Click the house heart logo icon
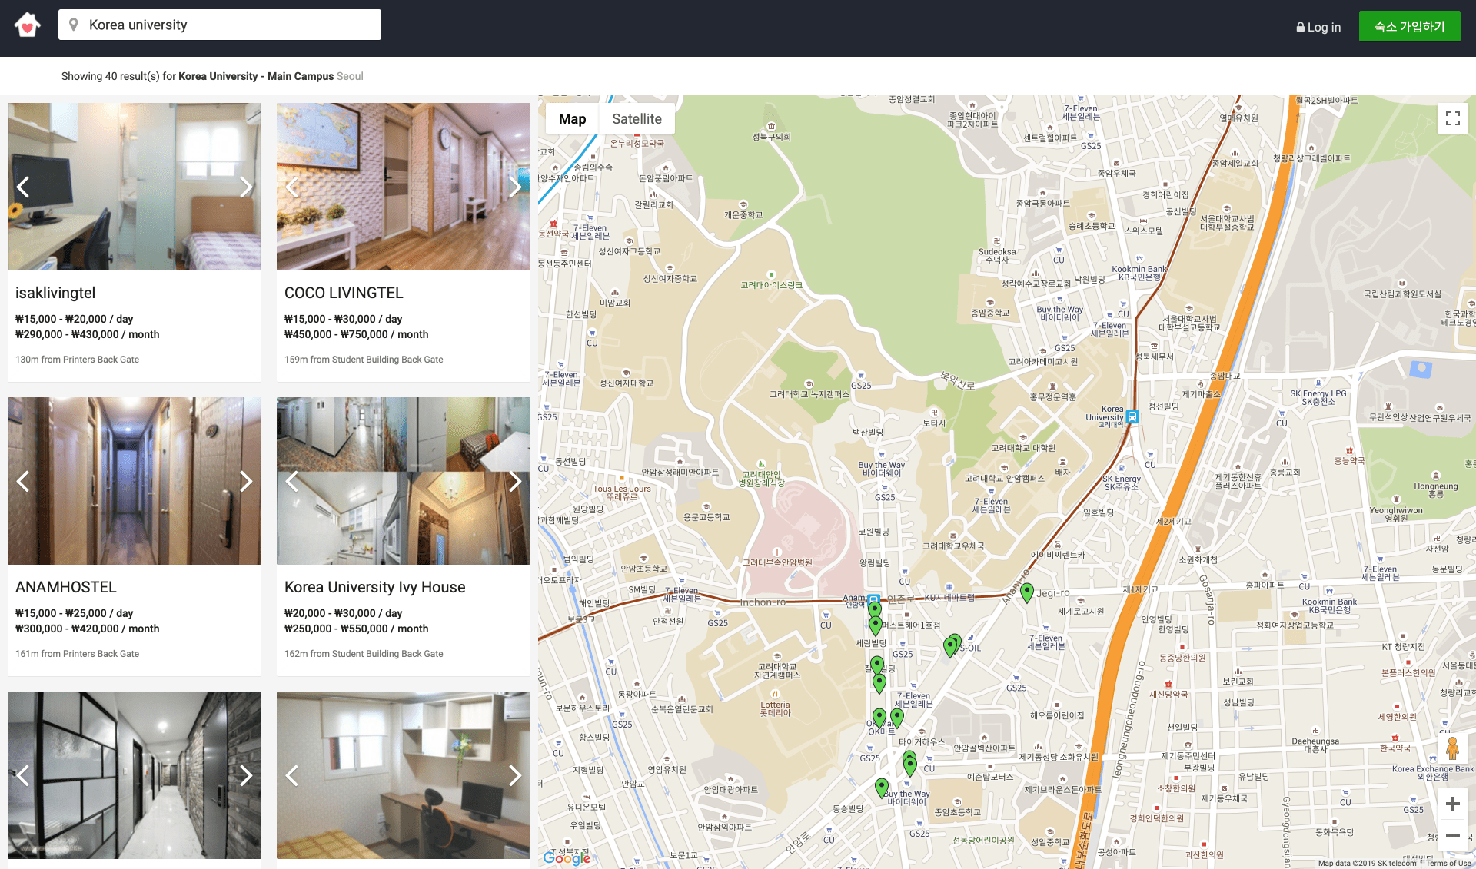1476x869 pixels. tap(28, 25)
